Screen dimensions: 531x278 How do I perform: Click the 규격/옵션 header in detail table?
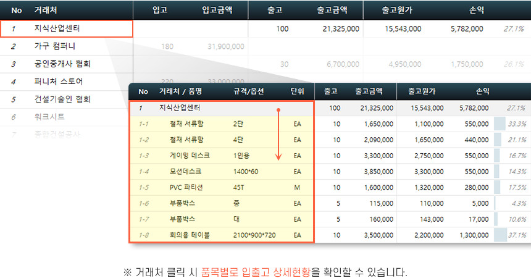pyautogui.click(x=248, y=91)
